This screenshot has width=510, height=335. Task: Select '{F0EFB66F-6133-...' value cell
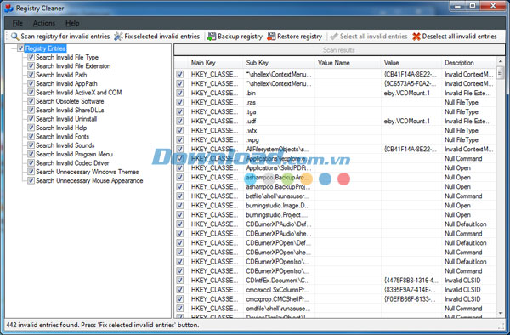coord(410,299)
